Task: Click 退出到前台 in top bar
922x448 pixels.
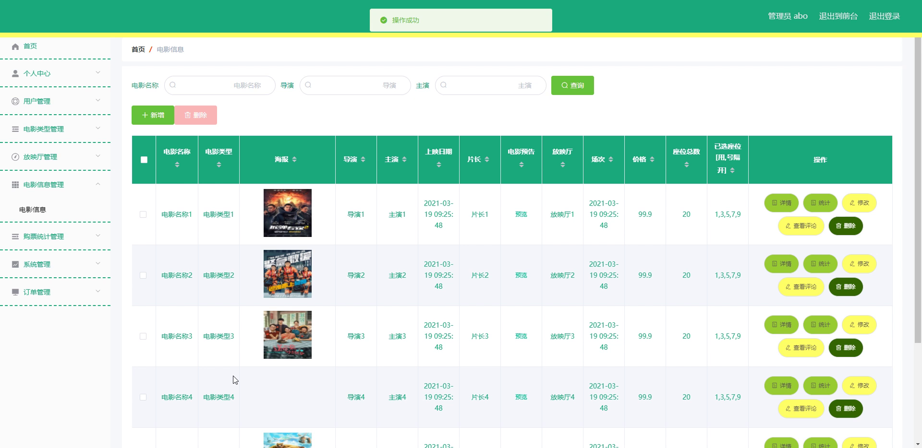Action: coord(838,16)
